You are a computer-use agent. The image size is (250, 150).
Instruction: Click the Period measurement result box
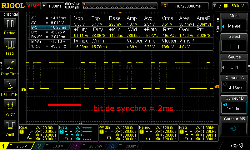(x=159, y=133)
